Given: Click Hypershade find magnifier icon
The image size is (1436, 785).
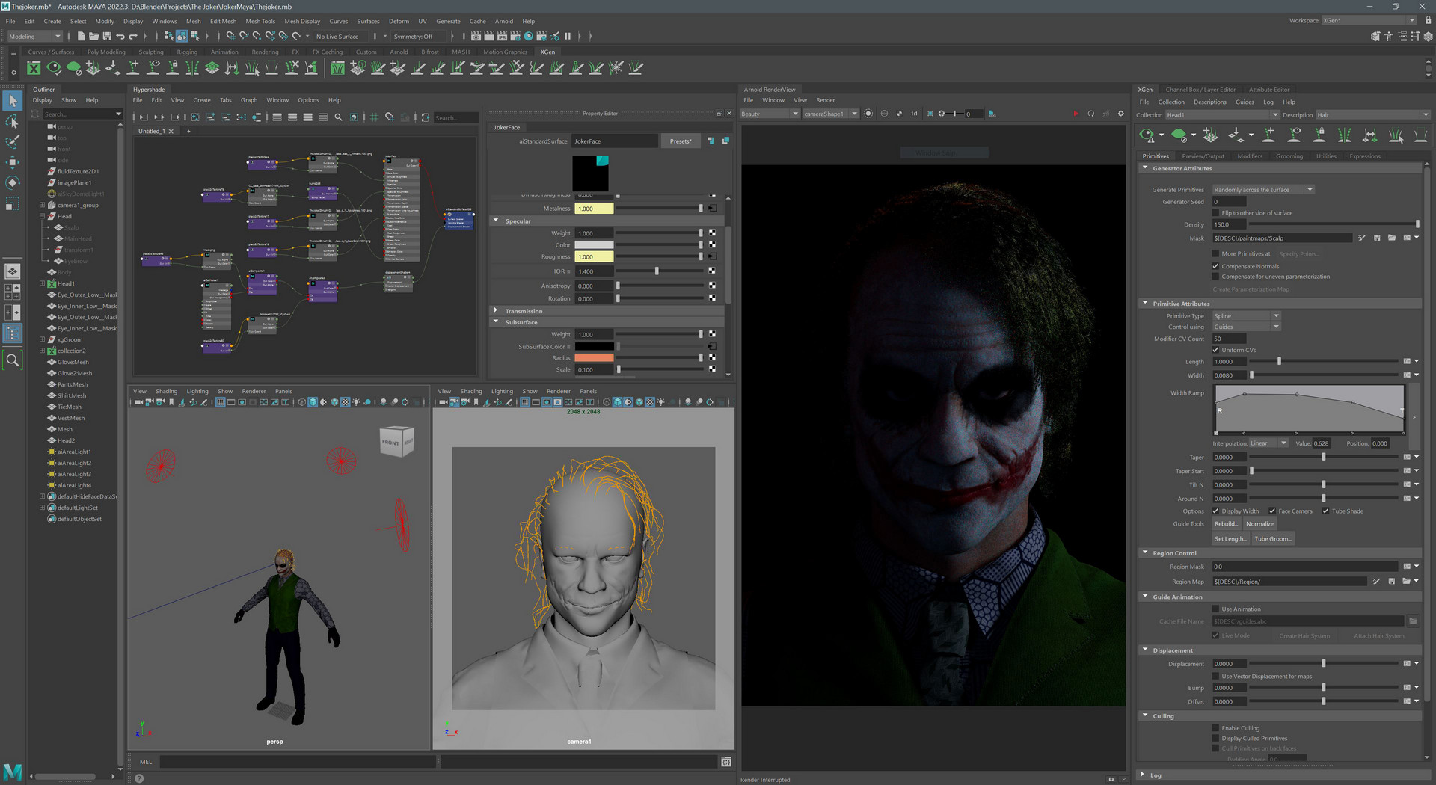Looking at the screenshot, I should pos(338,117).
